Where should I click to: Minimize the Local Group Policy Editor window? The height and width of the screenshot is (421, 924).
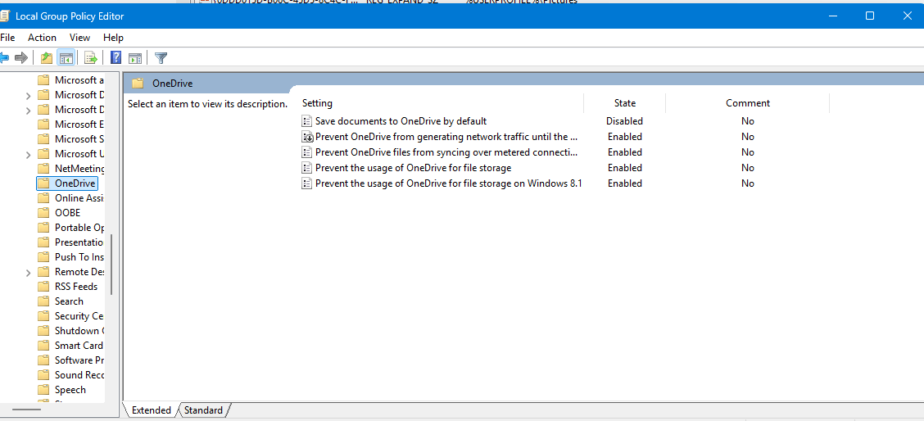coord(832,16)
